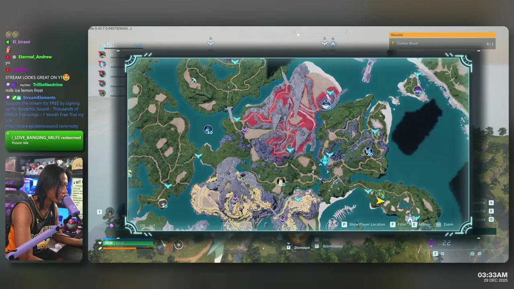
Task: Select the third party Pal slot icon
Action: point(102,74)
